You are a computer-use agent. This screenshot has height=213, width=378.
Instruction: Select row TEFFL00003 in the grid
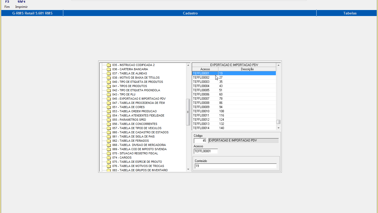(x=234, y=82)
